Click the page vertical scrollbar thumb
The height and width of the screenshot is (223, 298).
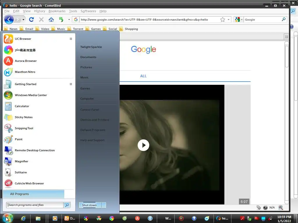(287, 56)
